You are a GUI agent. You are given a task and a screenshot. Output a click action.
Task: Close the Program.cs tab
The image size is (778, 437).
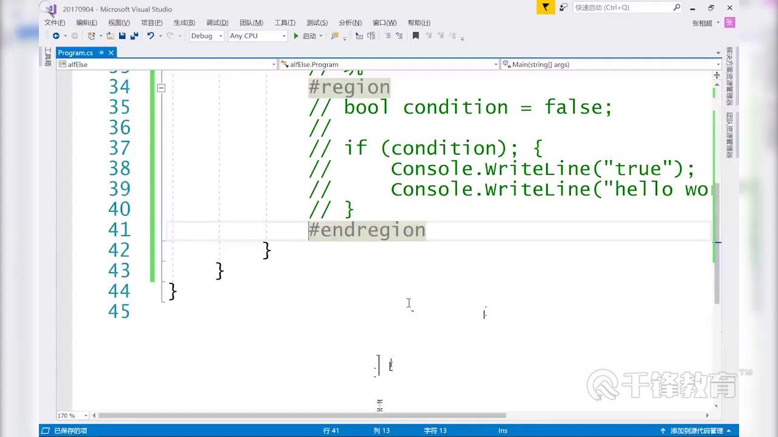(x=111, y=53)
